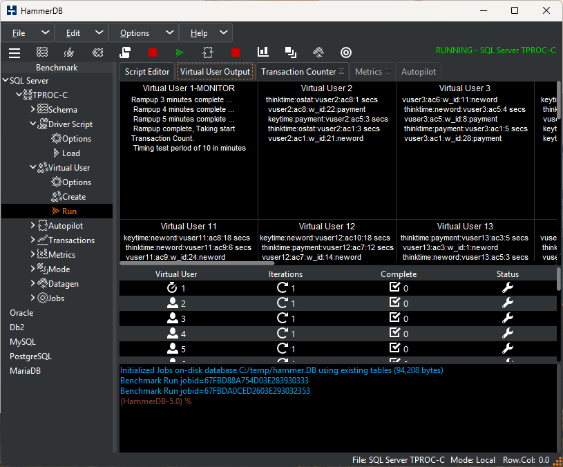Screen dimensions: 563x467
Task: Click the horizontal scrollbar under virtual user output
Action: (197, 263)
